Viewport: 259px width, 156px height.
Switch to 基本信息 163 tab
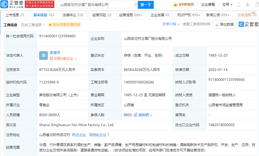44,15
